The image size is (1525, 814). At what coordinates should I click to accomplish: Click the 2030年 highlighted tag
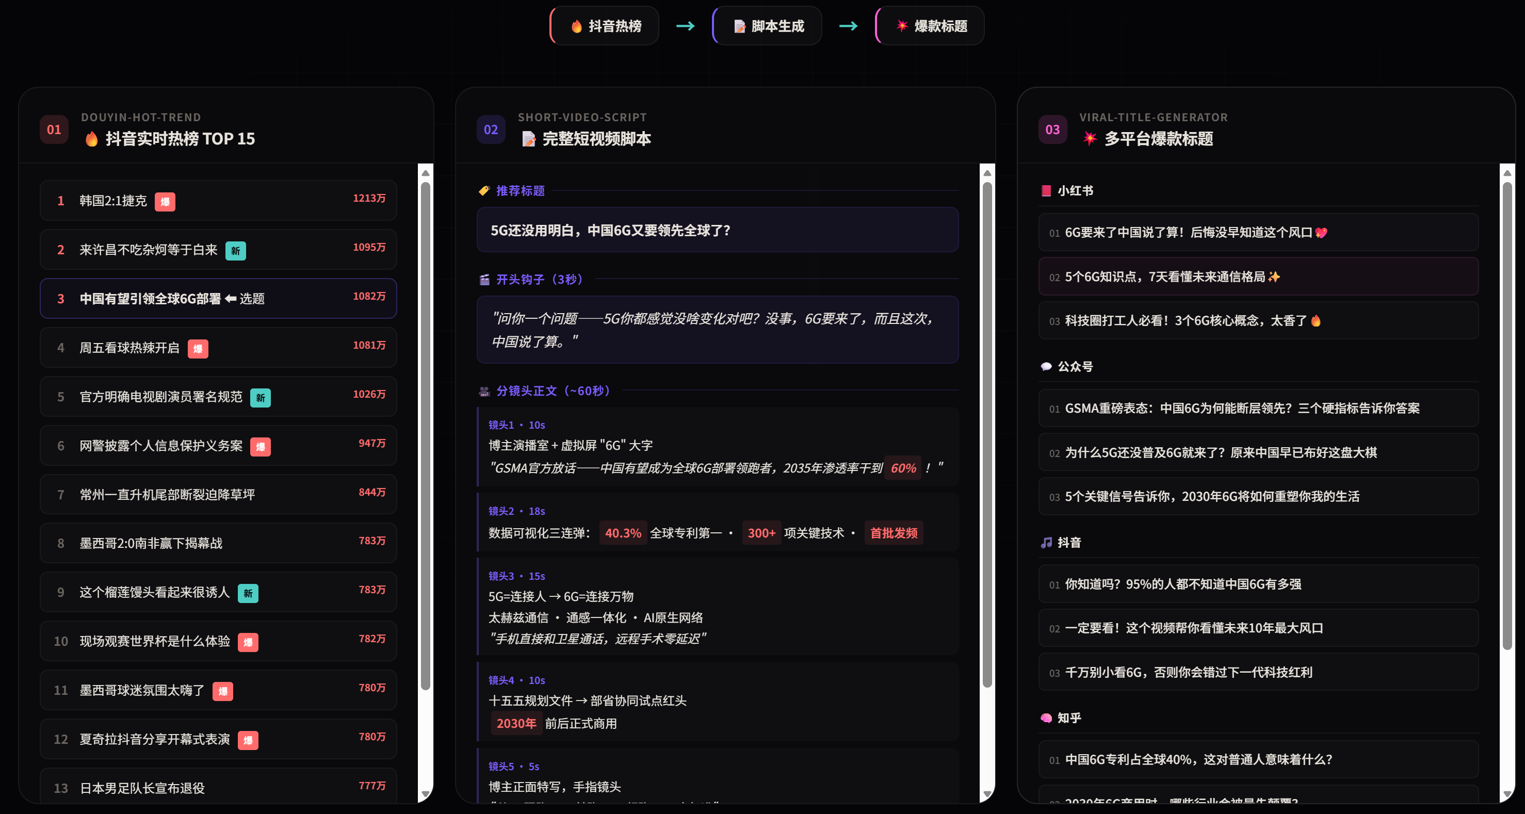pos(516,723)
